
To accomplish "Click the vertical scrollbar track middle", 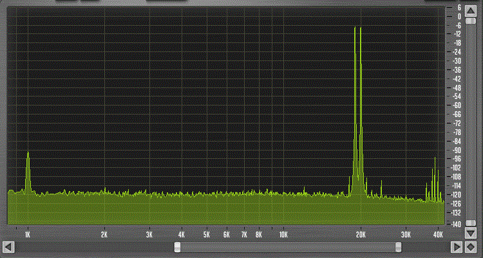I will pyautogui.click(x=471, y=122).
